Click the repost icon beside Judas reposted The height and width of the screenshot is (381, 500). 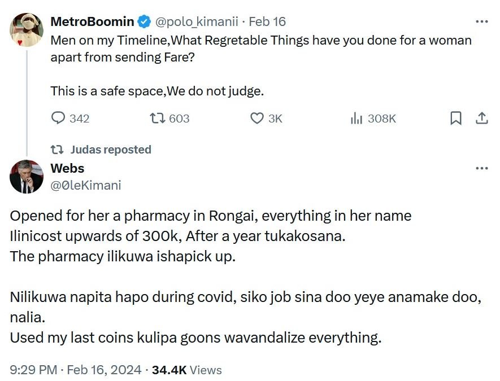57,150
